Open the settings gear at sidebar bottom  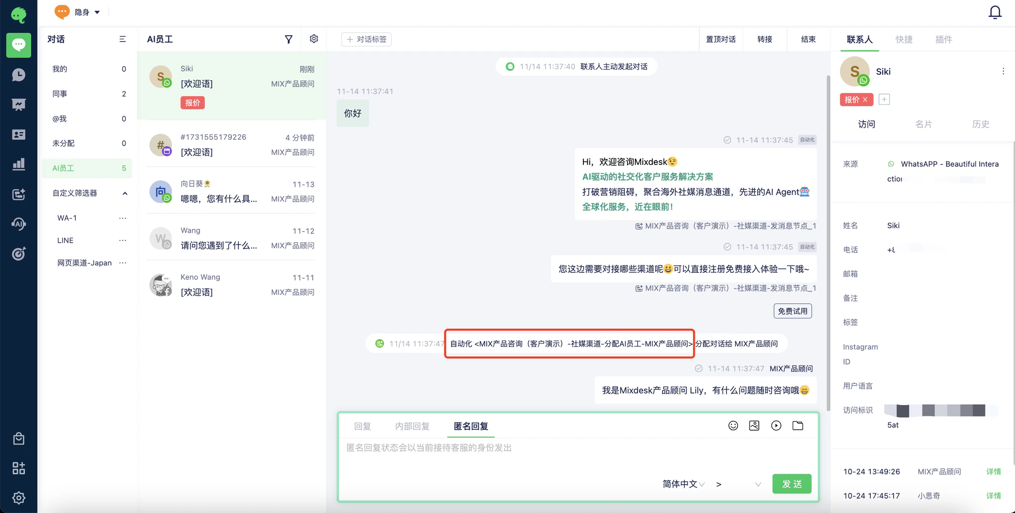point(18,498)
